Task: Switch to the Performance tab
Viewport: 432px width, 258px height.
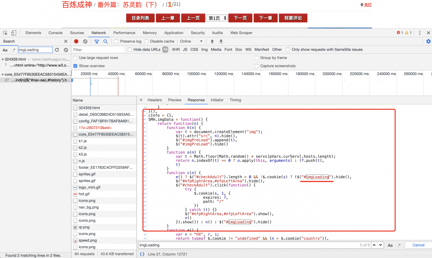Action: [x=124, y=33]
